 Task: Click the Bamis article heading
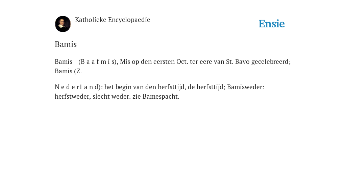tap(66, 44)
